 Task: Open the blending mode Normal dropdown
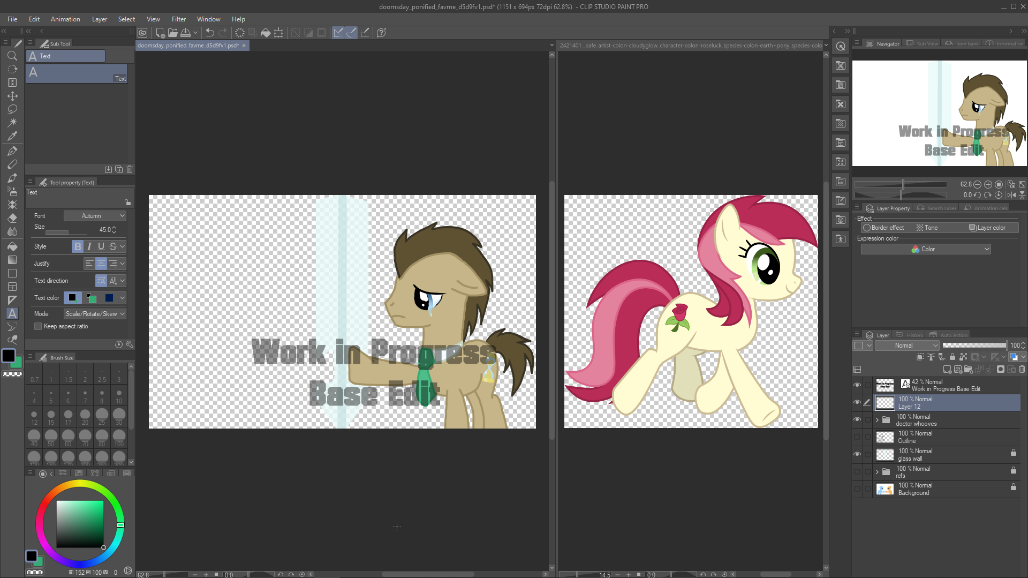907,346
